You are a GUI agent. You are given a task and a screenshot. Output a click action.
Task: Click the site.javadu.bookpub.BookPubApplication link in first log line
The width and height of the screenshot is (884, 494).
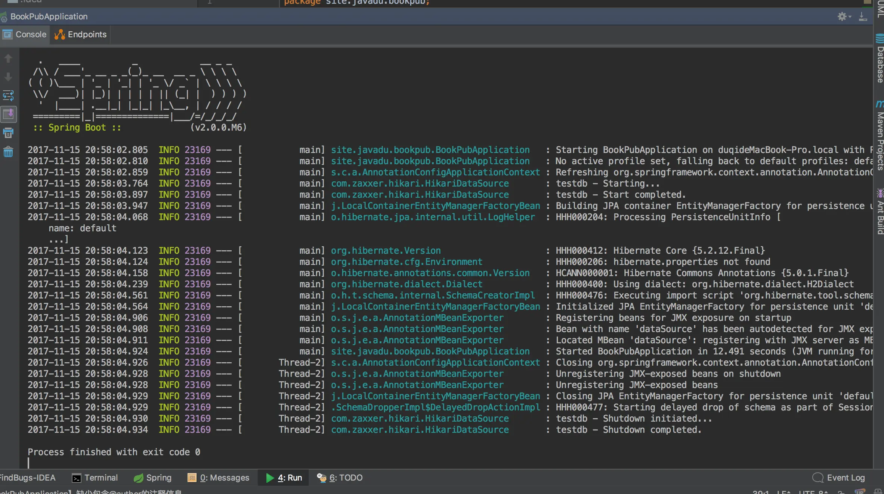click(x=430, y=150)
